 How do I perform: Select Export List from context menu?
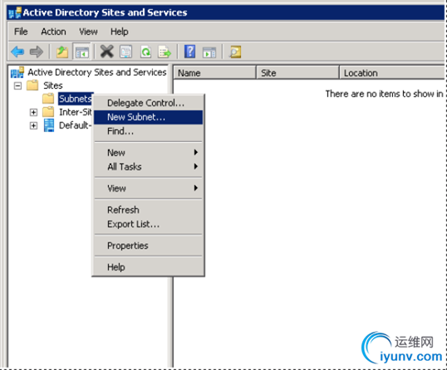click(x=148, y=224)
